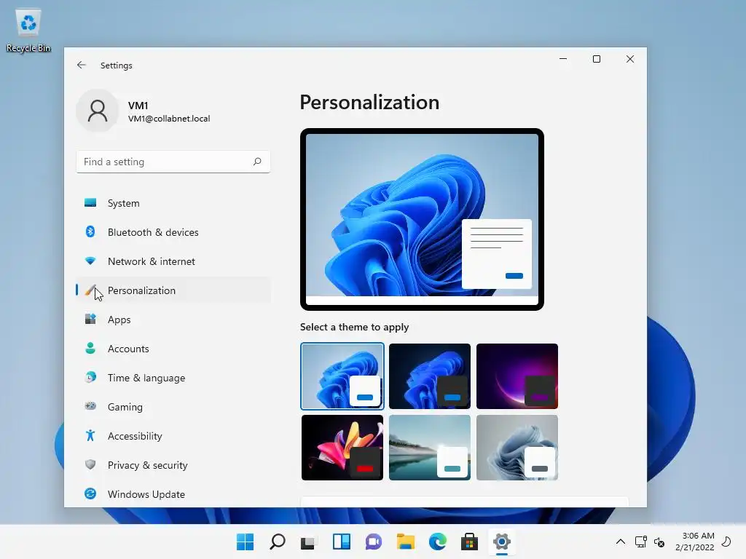Click the muted volume tray icon
The height and width of the screenshot is (559, 746).
(659, 542)
